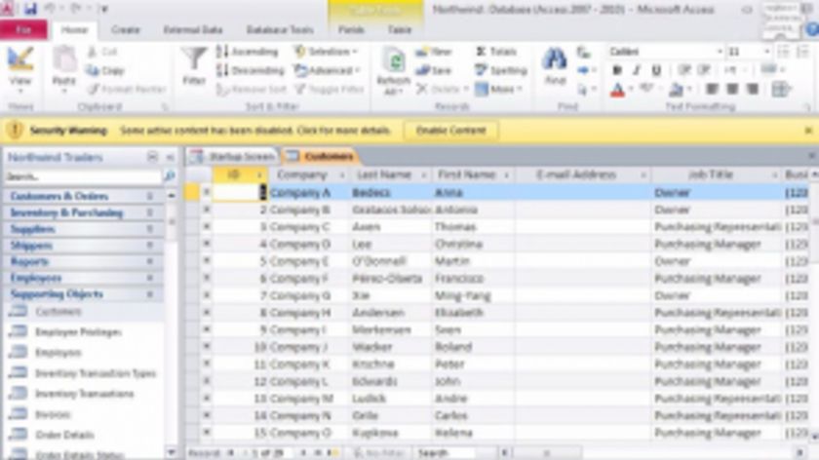The image size is (819, 460).
Task: Cut the selection with Cut
Action: coord(103,52)
